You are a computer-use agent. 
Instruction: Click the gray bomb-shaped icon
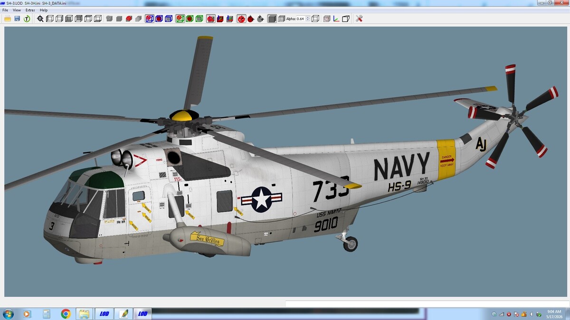[x=260, y=19]
